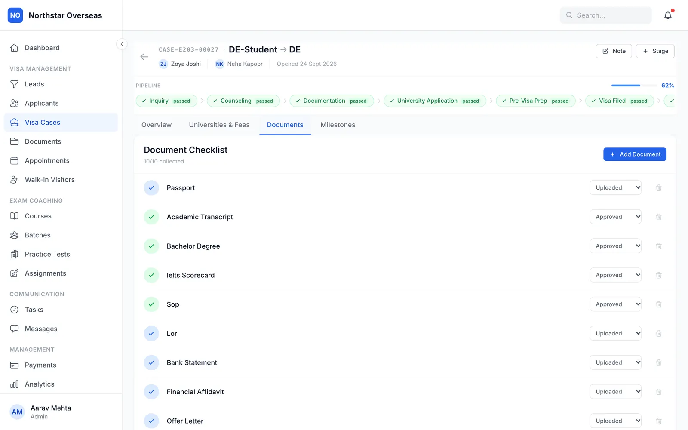Image resolution: width=688 pixels, height=430 pixels.
Task: Collapse the sidebar with chevron button
Action: click(x=122, y=44)
